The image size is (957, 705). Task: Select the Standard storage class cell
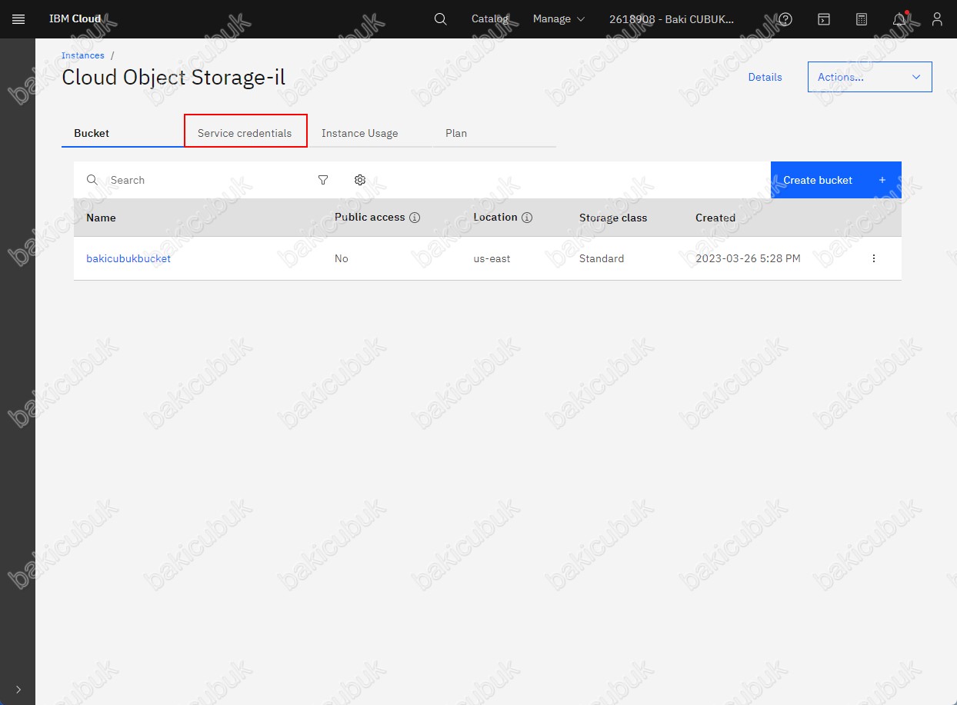(602, 258)
